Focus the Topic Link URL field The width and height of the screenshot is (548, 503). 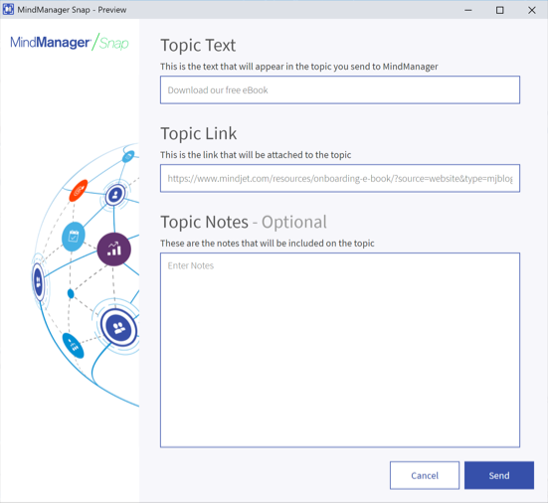[x=340, y=178]
